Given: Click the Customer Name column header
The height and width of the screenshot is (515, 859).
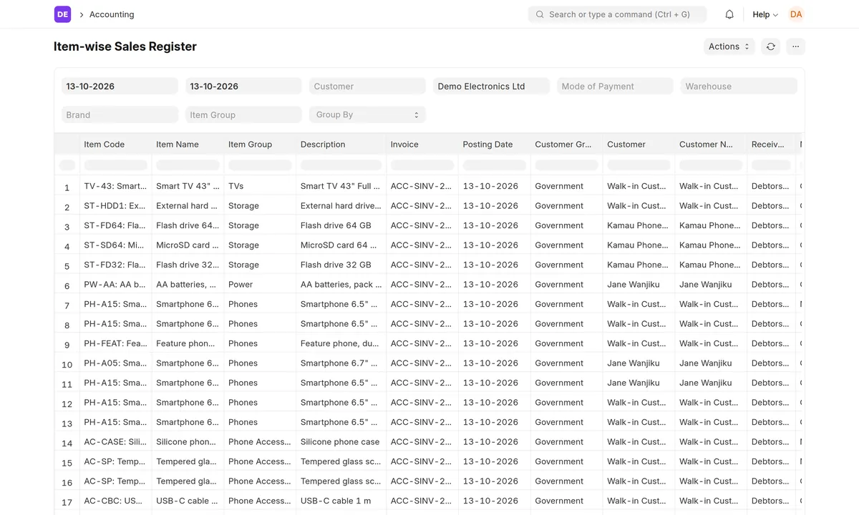Looking at the screenshot, I should [x=712, y=144].
